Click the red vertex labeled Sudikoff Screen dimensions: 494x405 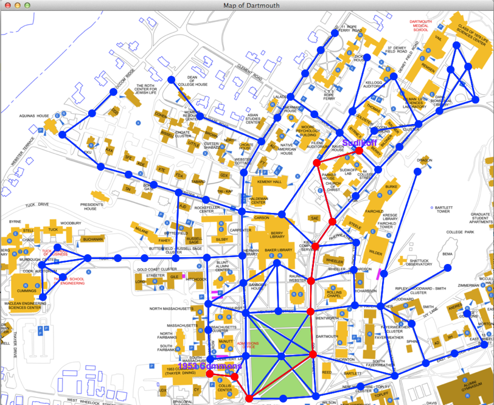[359, 151]
